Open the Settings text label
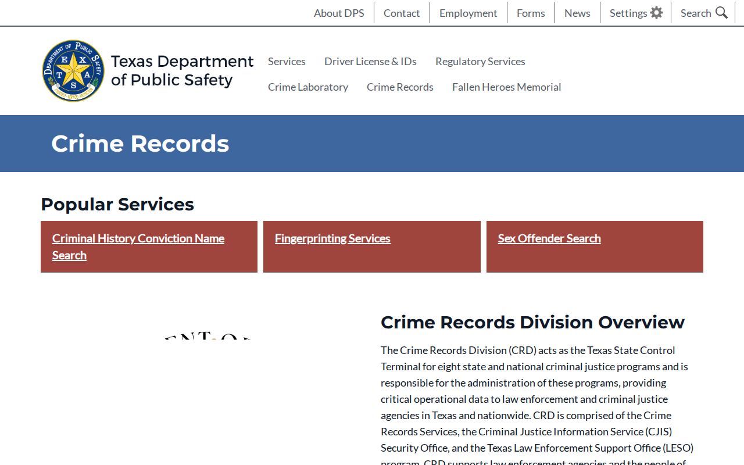Image resolution: width=744 pixels, height=465 pixels. click(628, 13)
